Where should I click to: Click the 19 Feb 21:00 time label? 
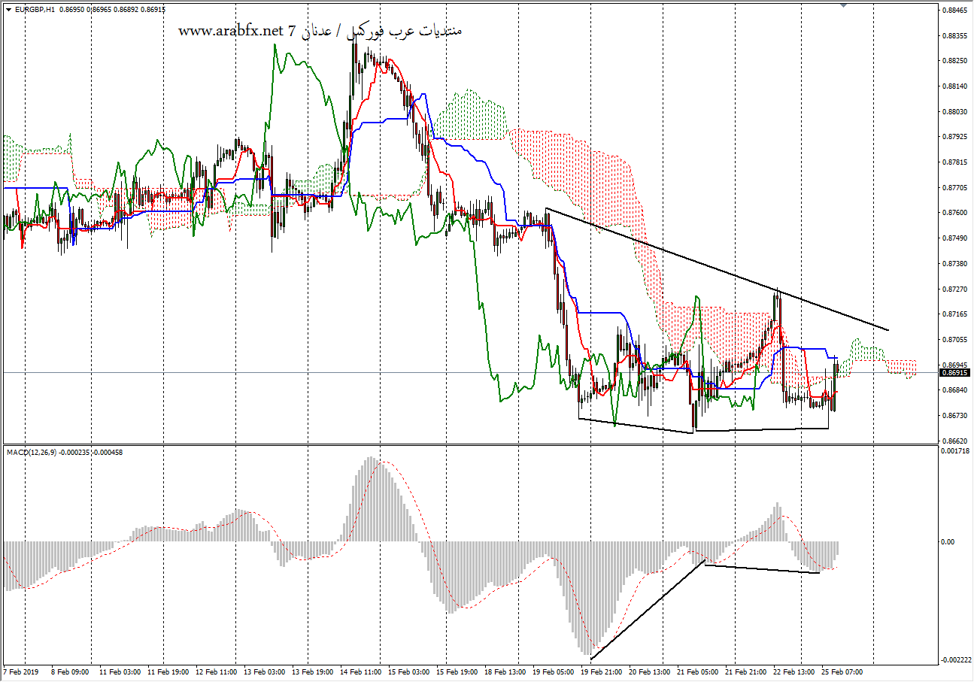603,671
